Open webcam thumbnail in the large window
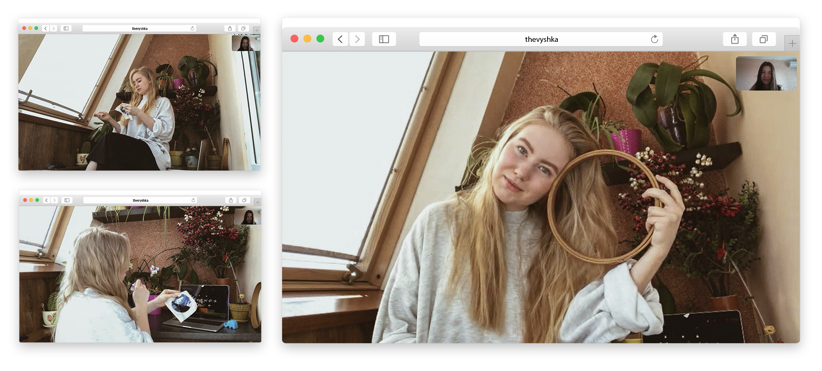 (x=766, y=74)
